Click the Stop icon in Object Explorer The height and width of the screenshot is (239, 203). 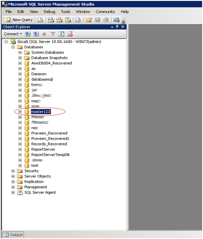click(44, 34)
